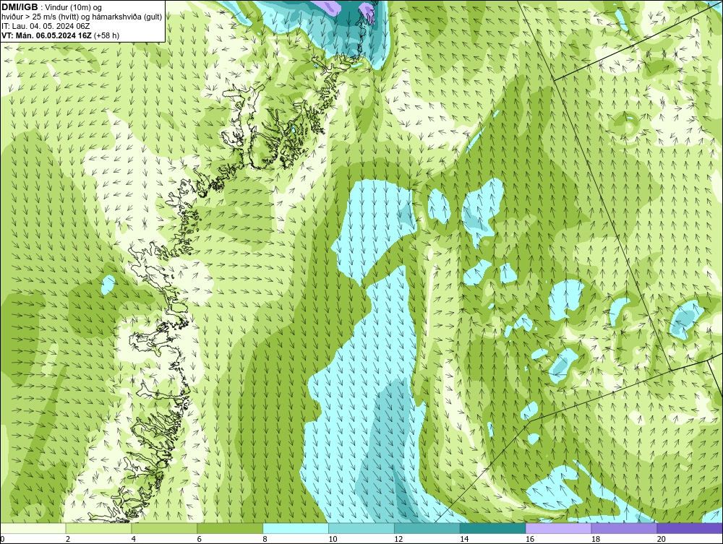723x544 pixels.
Task: Select the 18–20 m/s purple legend swatch
Action: click(625, 528)
